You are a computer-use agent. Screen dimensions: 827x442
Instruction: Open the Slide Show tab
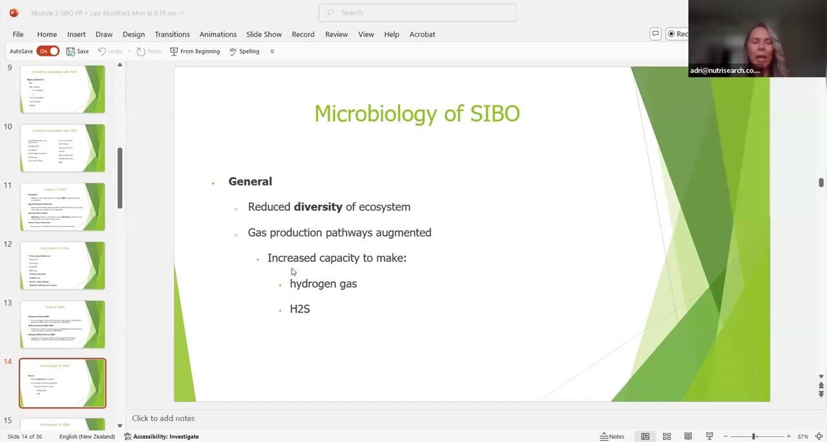[x=264, y=34]
